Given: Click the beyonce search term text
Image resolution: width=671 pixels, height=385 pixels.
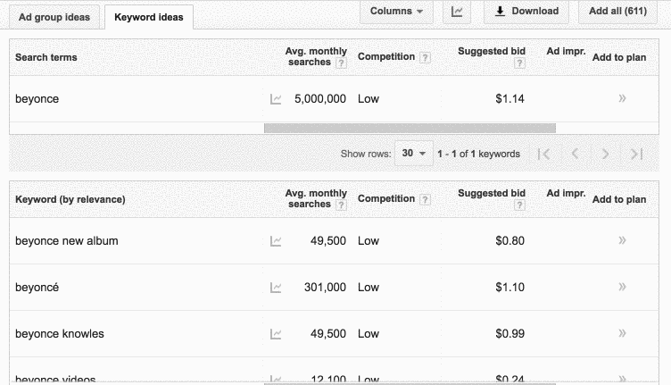Looking at the screenshot, I should click(x=37, y=99).
